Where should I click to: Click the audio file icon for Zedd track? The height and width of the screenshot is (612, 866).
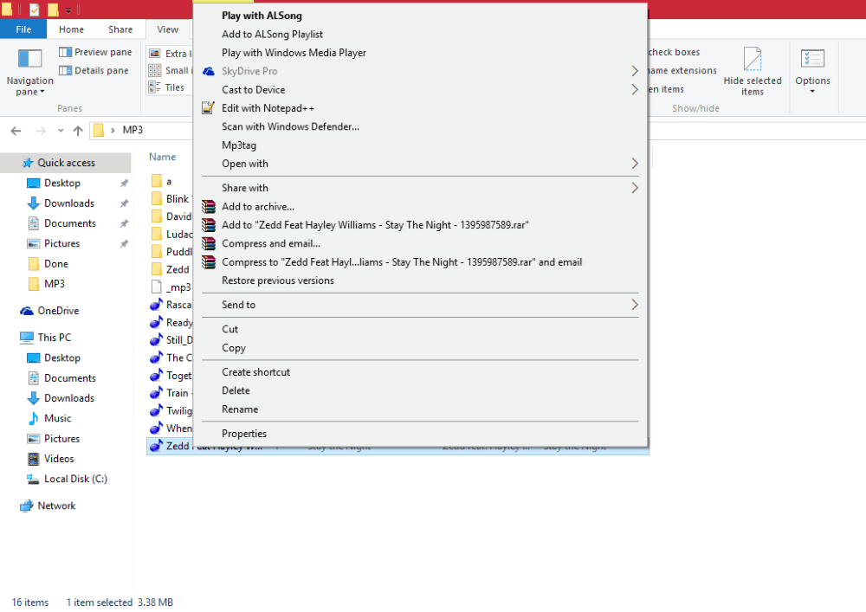[x=156, y=445]
